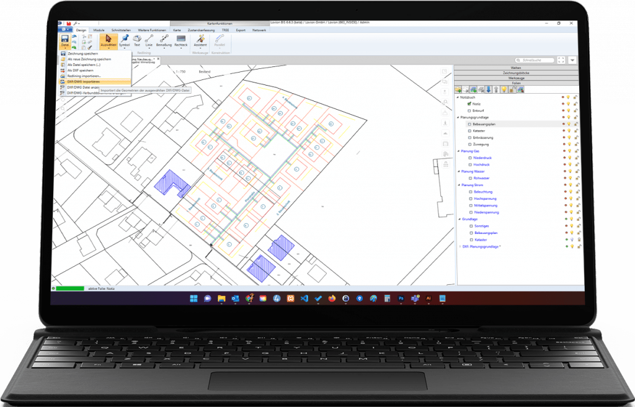Viewport: 635px width, 407px height.
Task: Activate the Text tool in the ribbon
Action: (137, 40)
